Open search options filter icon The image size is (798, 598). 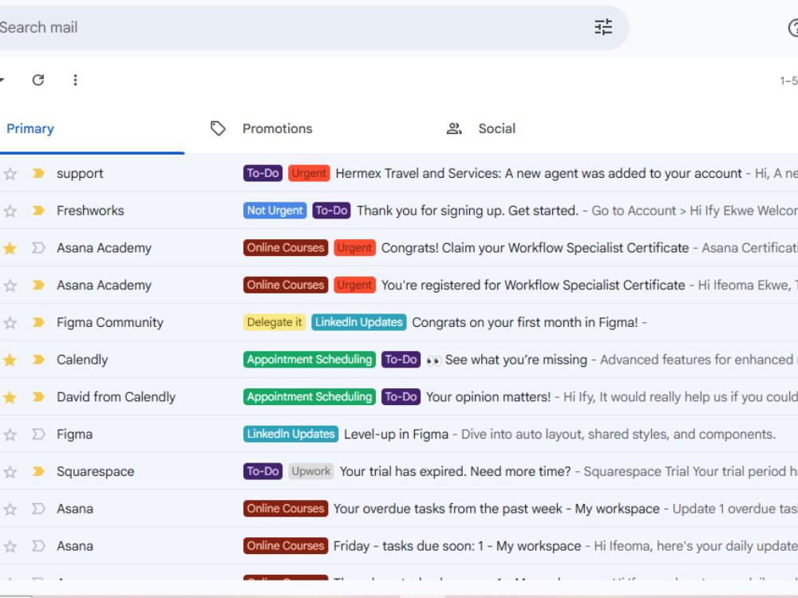pos(603,27)
